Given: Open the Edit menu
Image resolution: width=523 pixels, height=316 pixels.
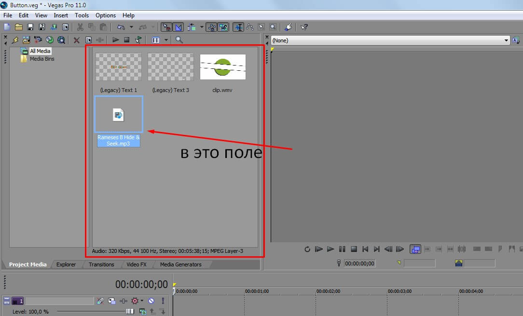Looking at the screenshot, I should coord(24,15).
